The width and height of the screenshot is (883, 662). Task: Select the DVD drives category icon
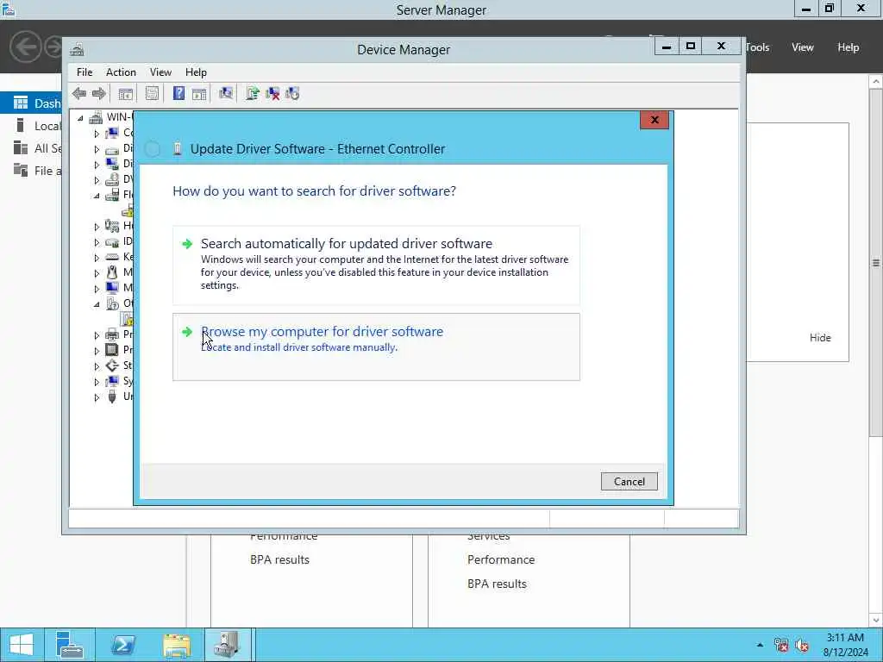[112, 179]
